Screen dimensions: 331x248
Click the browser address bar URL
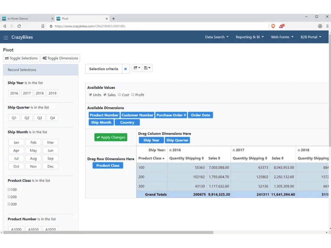tap(90, 26)
